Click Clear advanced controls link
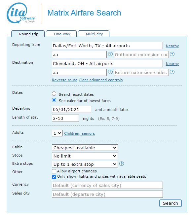Viewport: 192px width, 215px height. point(100,80)
